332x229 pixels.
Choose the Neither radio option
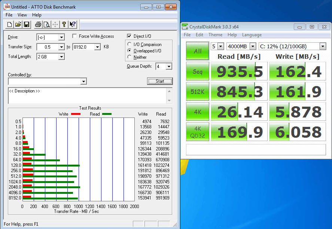point(130,57)
